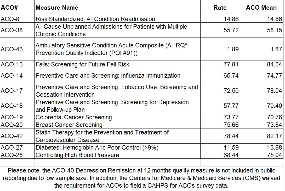The height and width of the screenshot is (191, 285).
Task: Select the Controlling High Blood Pressure cell
Action: (77, 155)
